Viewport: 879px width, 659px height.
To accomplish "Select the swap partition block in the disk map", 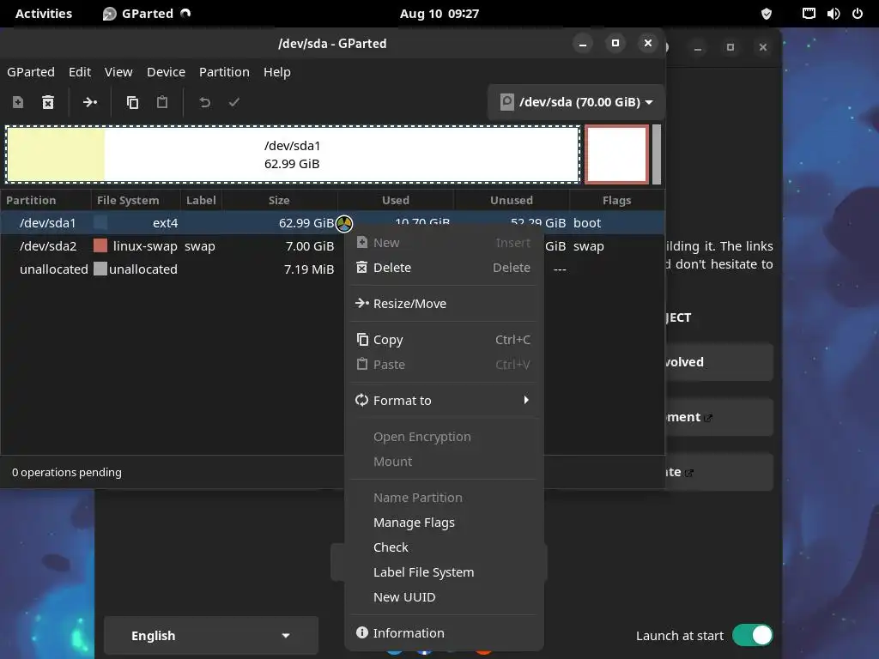I will tap(616, 154).
